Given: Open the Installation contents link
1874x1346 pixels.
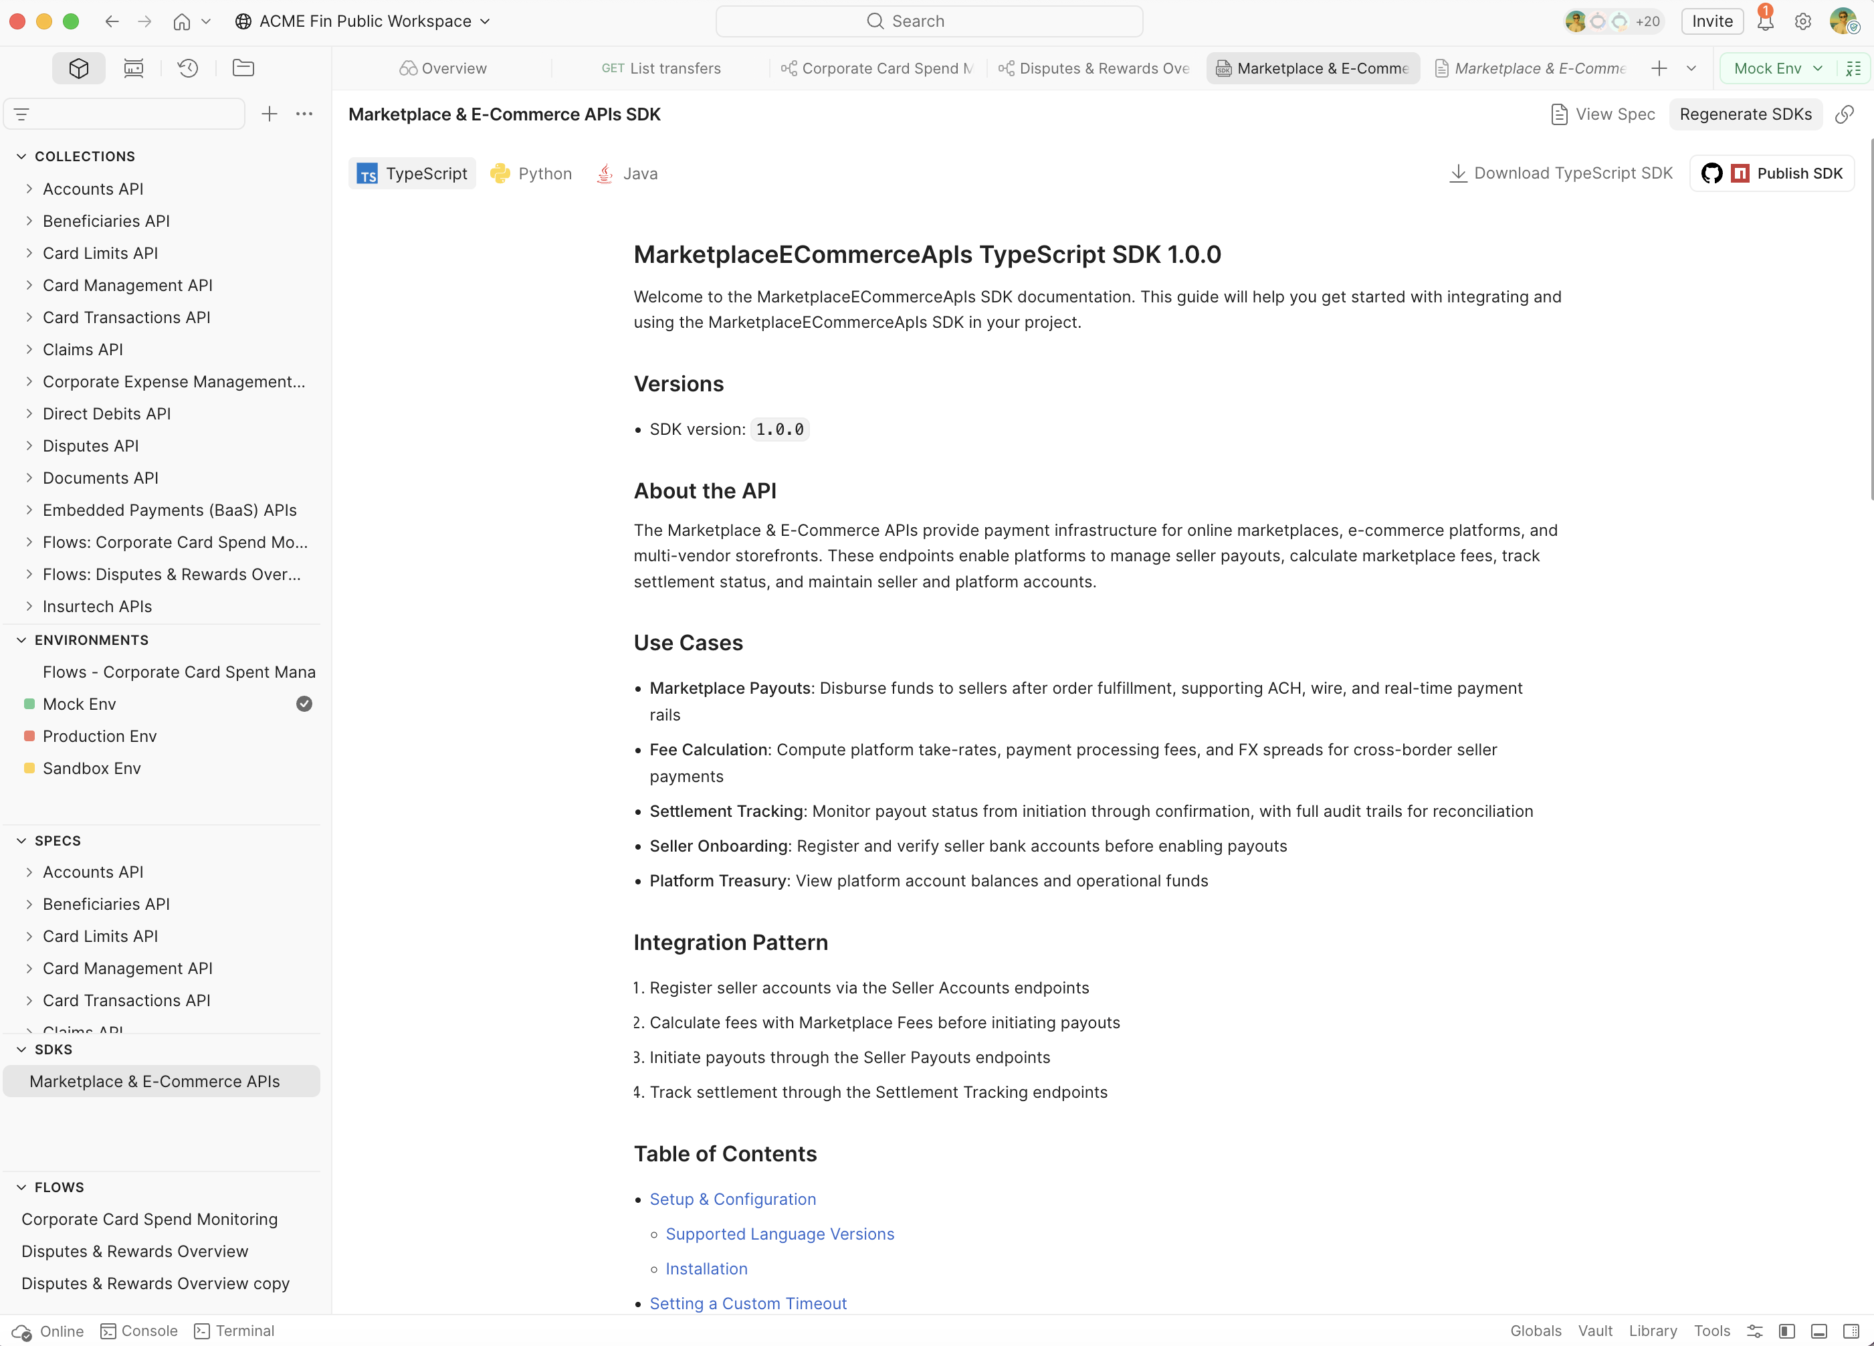Looking at the screenshot, I should (x=706, y=1268).
